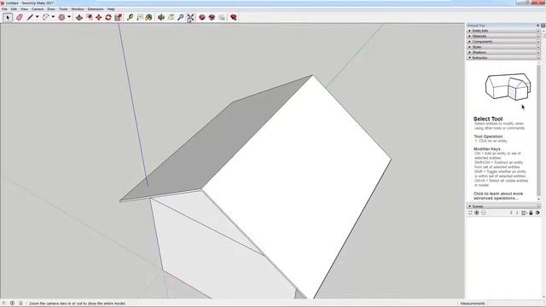Close the Scenes panel

pyautogui.click(x=538, y=206)
